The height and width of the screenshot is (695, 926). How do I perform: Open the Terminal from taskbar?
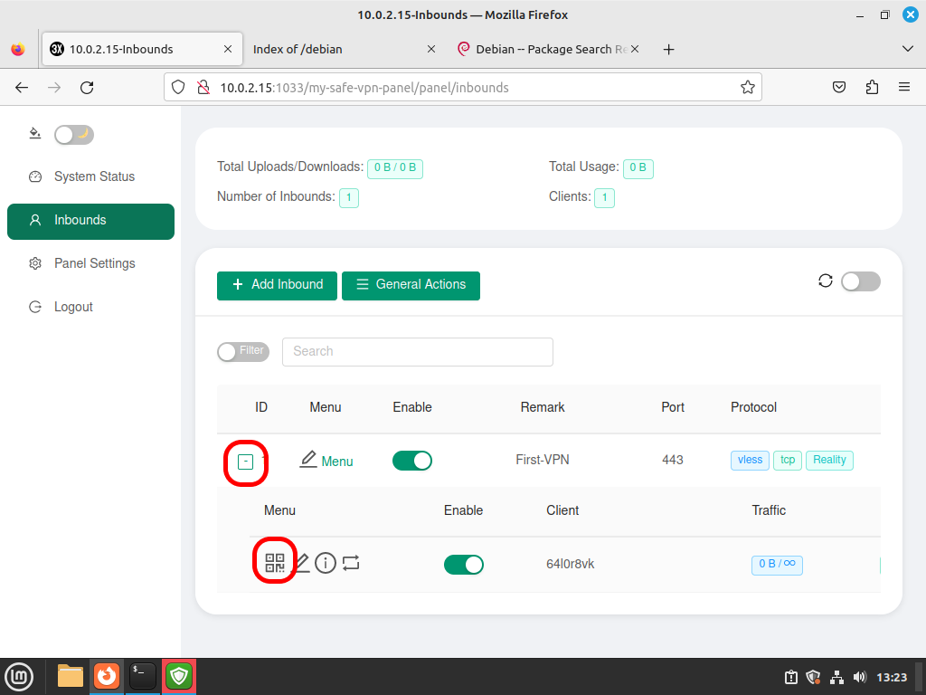coord(143,676)
